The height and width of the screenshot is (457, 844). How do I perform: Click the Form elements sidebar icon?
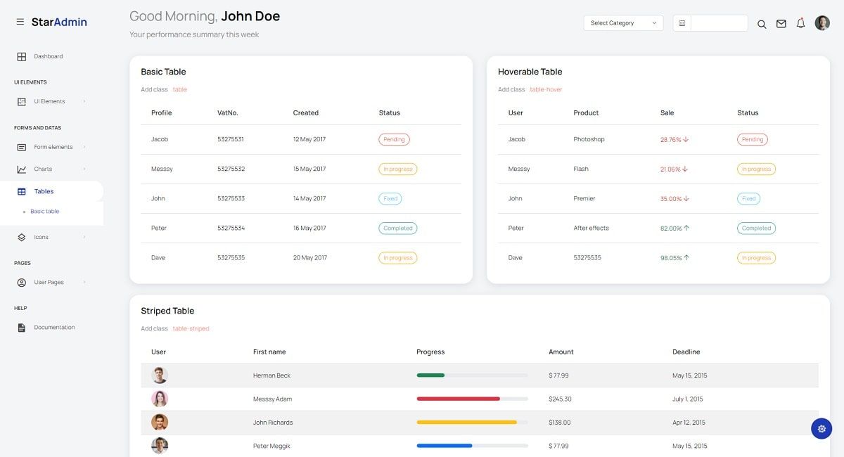(21, 147)
